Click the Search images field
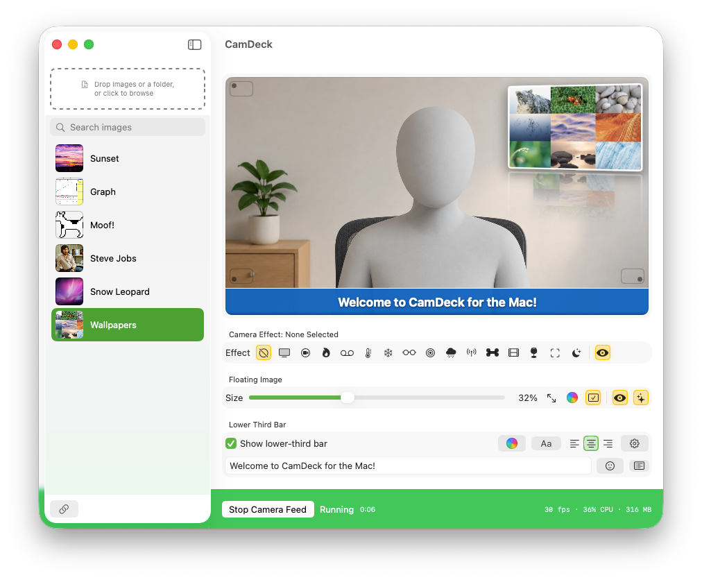 (x=128, y=127)
